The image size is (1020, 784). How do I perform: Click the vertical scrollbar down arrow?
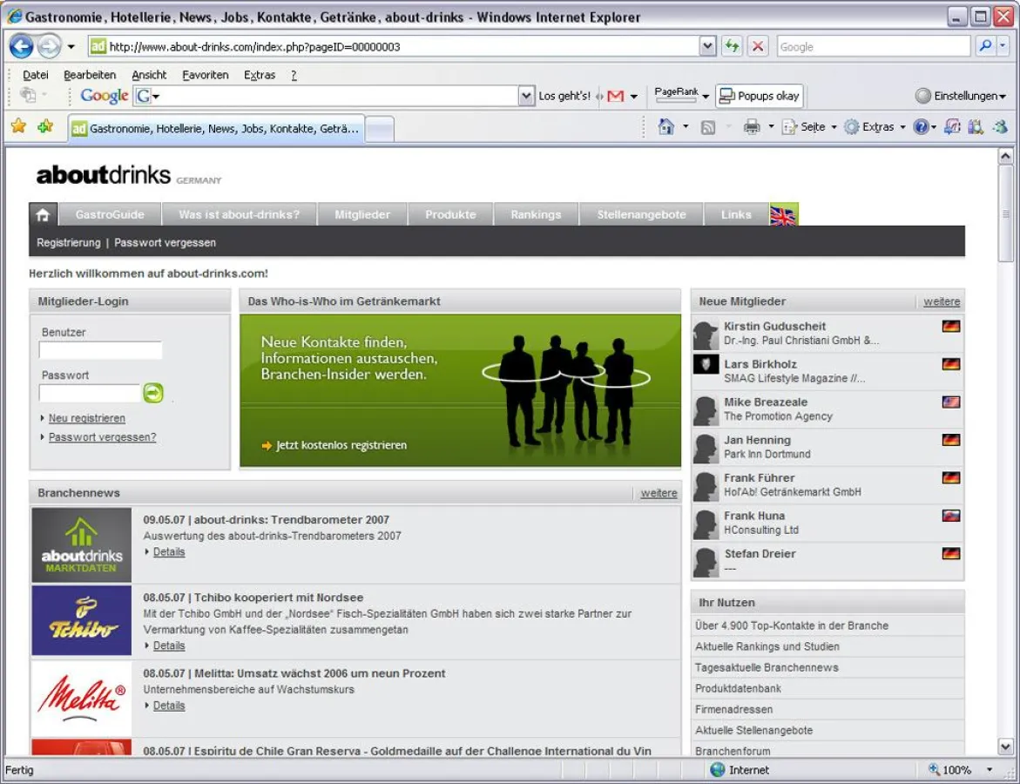point(1005,747)
